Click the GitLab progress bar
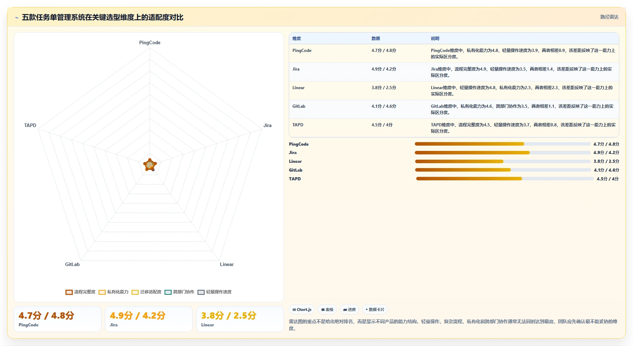633x346 pixels. (503, 170)
